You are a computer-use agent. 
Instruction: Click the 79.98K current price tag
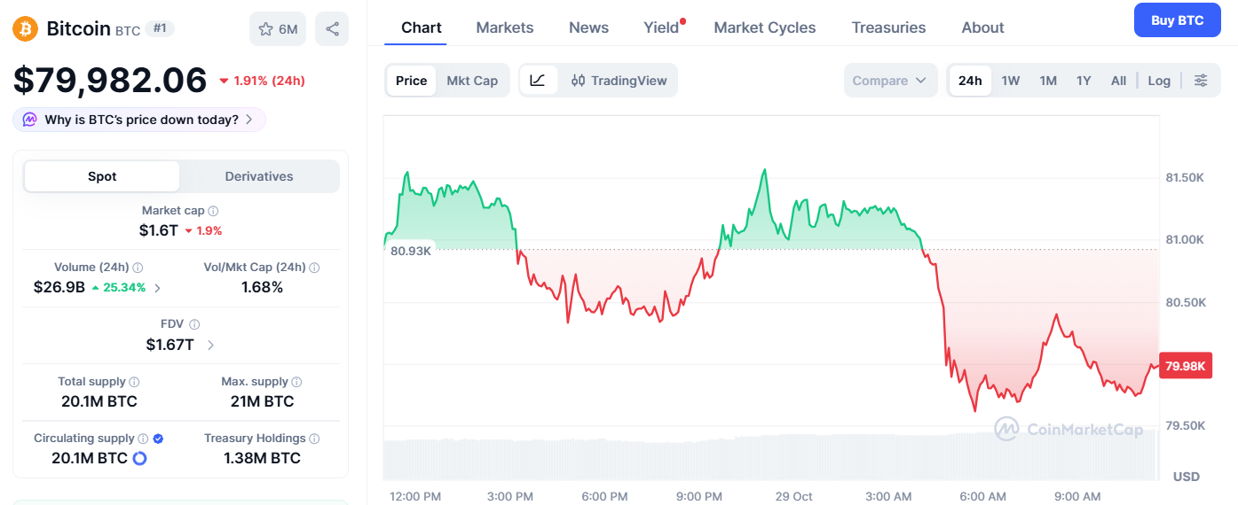[x=1186, y=366]
